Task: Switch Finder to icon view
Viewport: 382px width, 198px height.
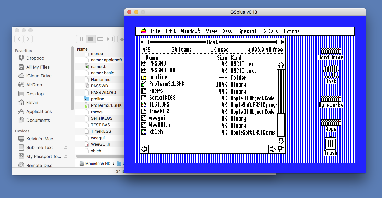Action: click(81, 39)
